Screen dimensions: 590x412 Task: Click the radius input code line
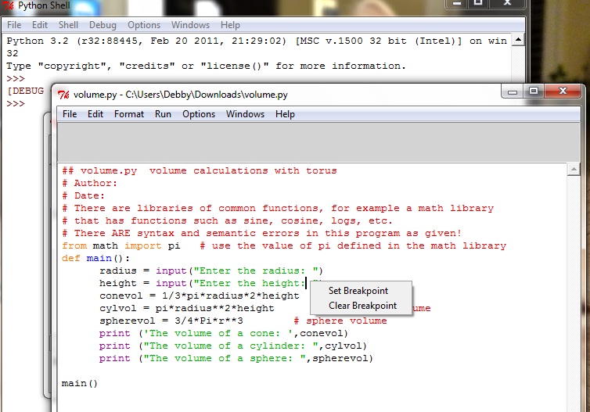(211, 270)
